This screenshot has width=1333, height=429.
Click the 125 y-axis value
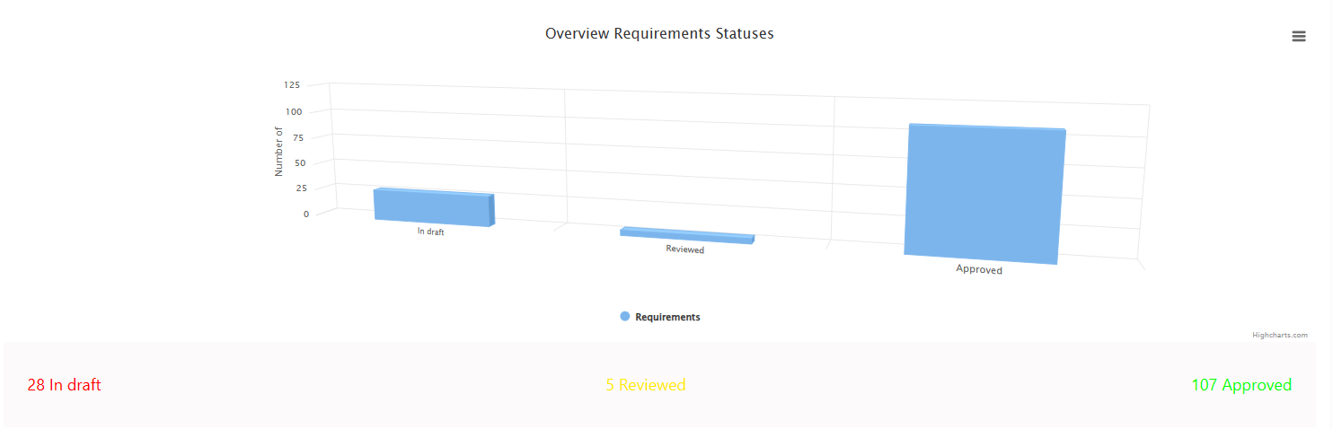(292, 85)
